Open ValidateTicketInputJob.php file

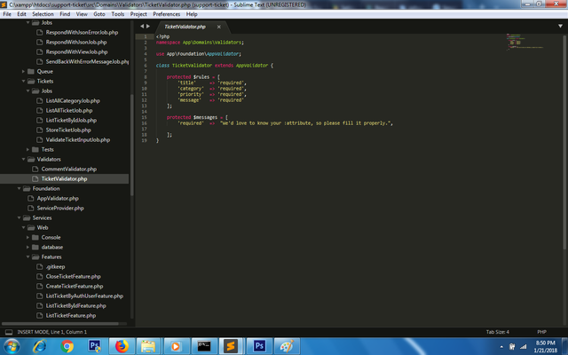(78, 140)
